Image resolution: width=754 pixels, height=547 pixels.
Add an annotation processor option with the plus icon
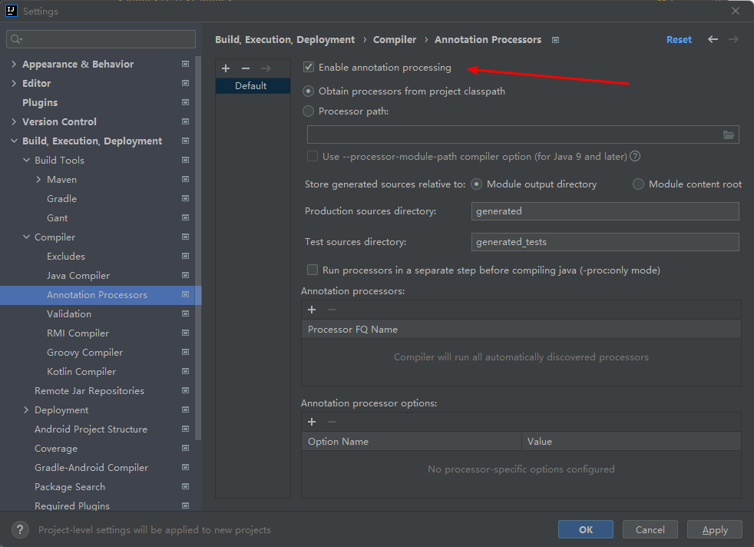312,422
